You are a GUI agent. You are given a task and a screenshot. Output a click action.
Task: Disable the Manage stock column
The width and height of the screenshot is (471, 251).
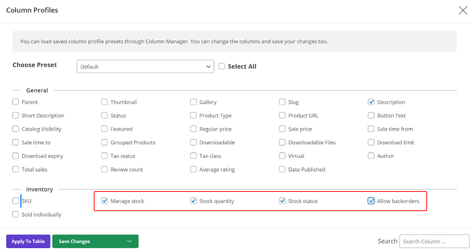tap(104, 201)
